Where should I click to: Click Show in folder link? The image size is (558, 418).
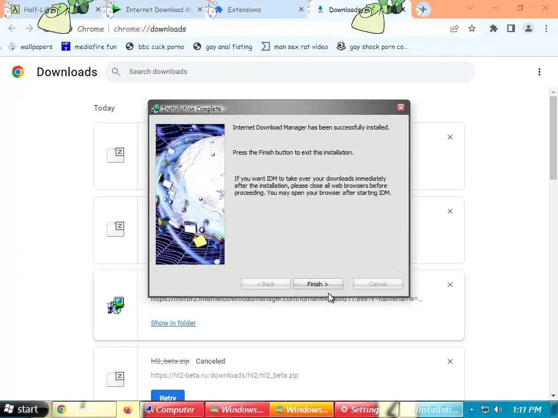(x=173, y=323)
